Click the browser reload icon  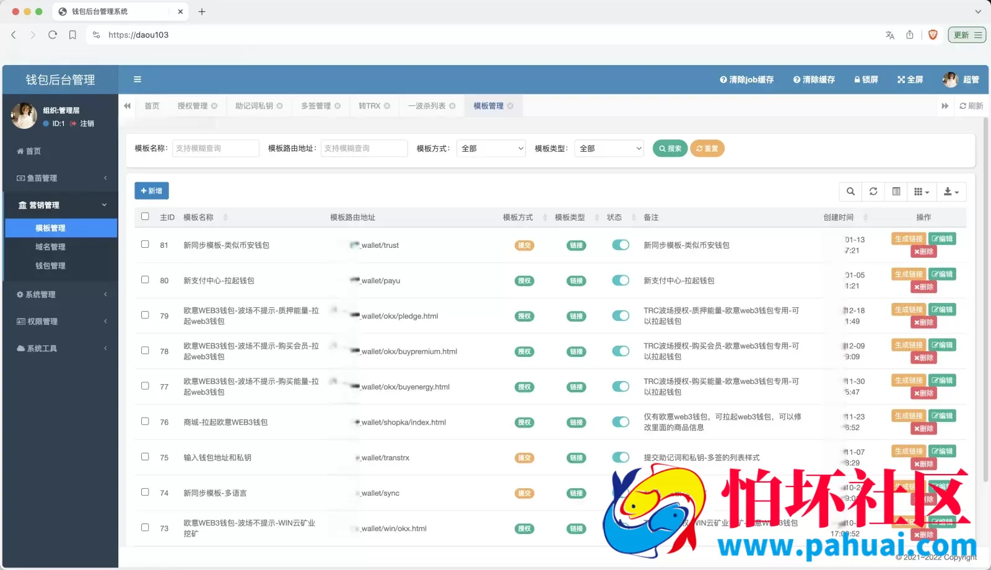pyautogui.click(x=53, y=35)
